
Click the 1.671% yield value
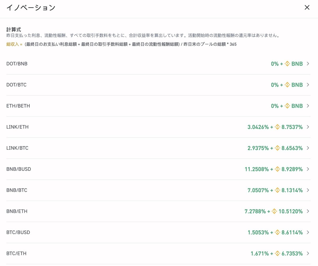[x=260, y=254]
